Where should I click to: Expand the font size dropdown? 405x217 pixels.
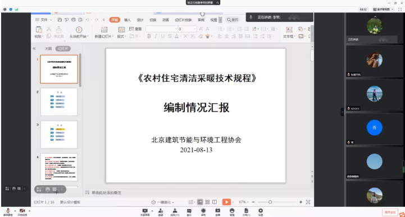[195, 29]
